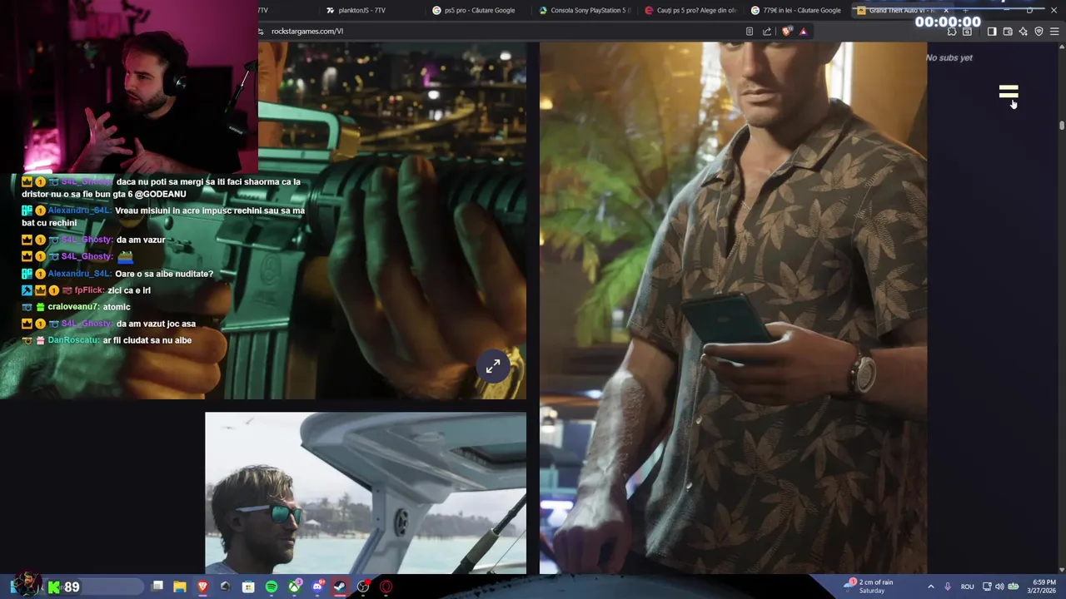This screenshot has height=599, width=1066.
Task: View site information icon in address bar
Action: [x=261, y=32]
